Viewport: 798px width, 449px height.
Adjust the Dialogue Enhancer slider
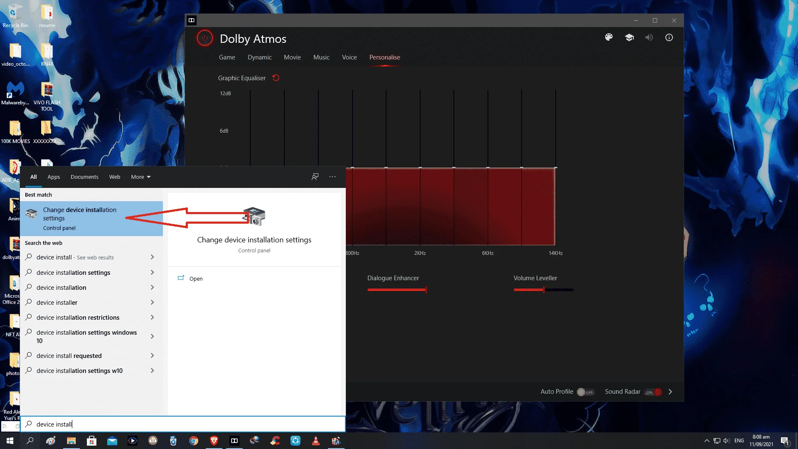[397, 289]
